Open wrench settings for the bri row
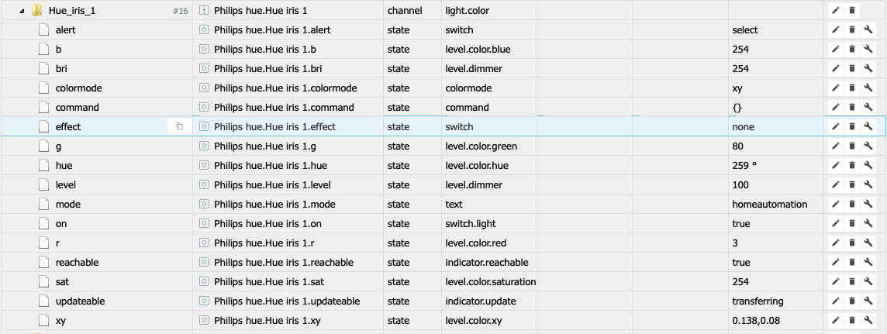 coord(868,68)
